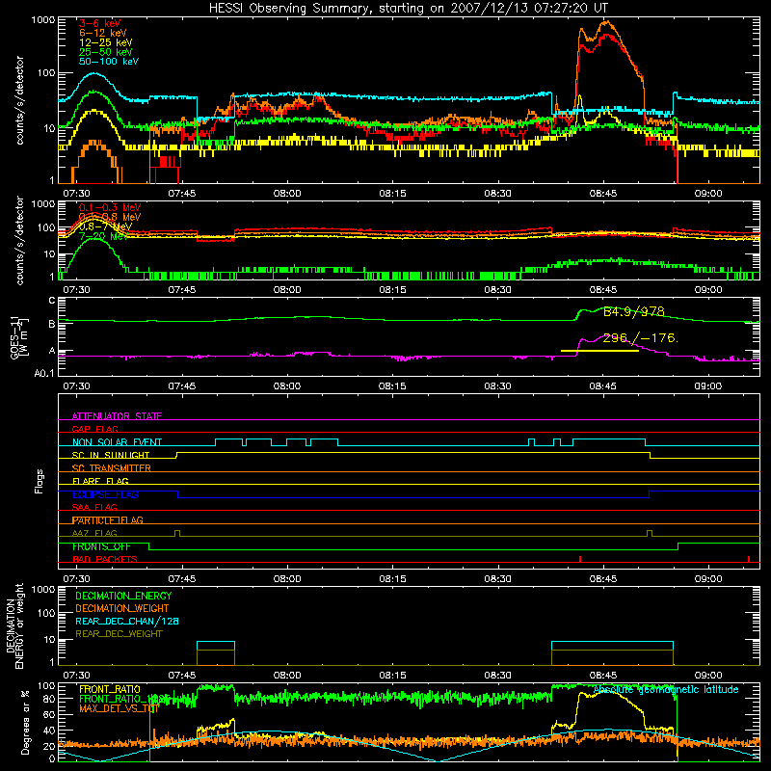
Task: Click the yellow FRONT_RATIO legend label
Action: (x=110, y=689)
